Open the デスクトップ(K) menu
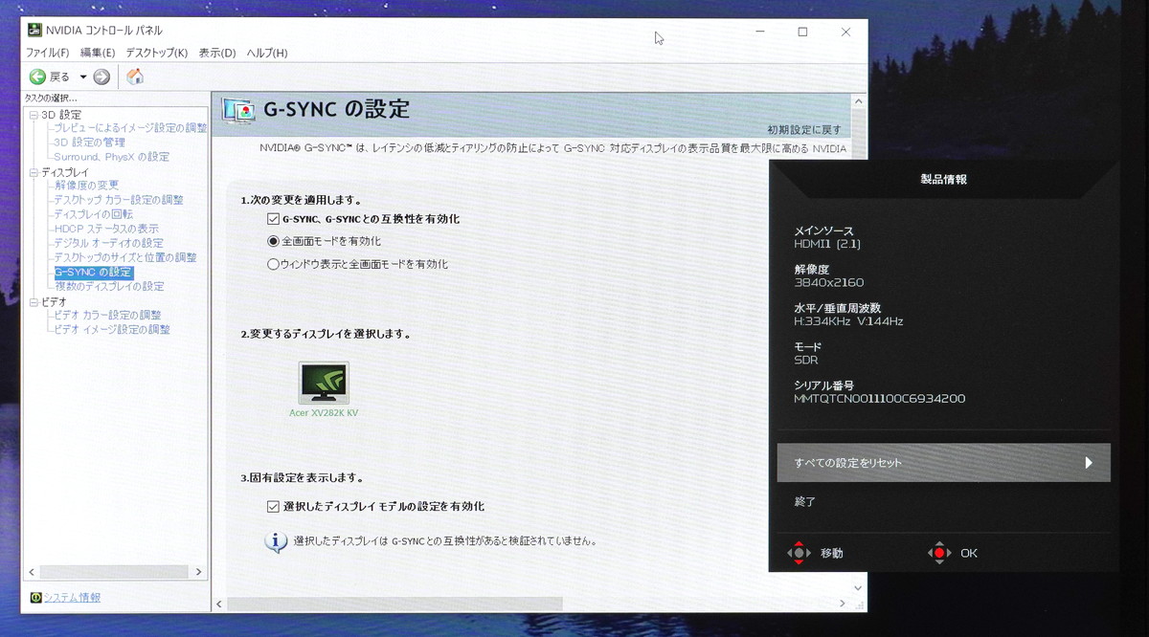 [x=156, y=53]
